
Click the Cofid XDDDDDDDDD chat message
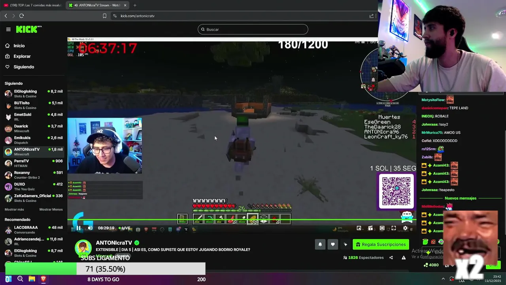coord(439,141)
